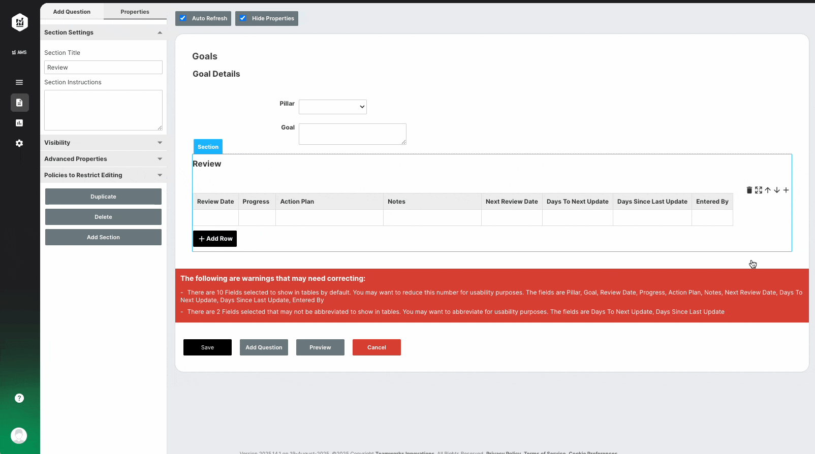
Task: Move the Review section down with the down arrow
Action: click(x=777, y=190)
